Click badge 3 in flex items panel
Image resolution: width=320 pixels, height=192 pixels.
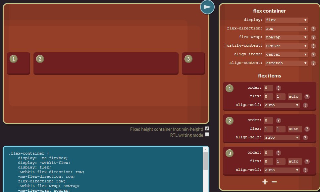coord(230,153)
